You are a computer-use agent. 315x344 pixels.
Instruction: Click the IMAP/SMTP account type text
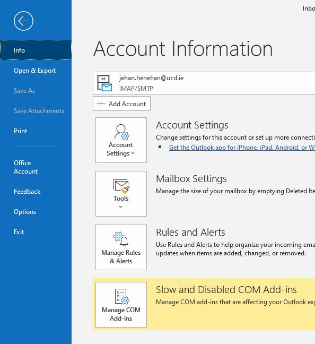coord(136,89)
